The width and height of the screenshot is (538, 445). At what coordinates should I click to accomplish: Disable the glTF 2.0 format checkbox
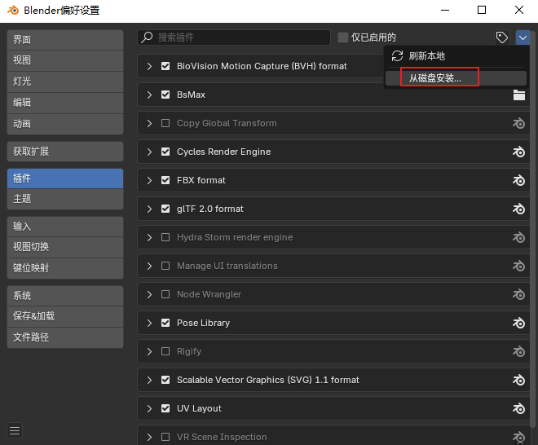click(x=165, y=209)
